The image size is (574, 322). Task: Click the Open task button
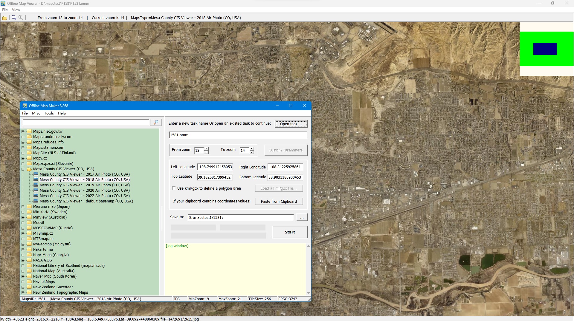(x=291, y=124)
